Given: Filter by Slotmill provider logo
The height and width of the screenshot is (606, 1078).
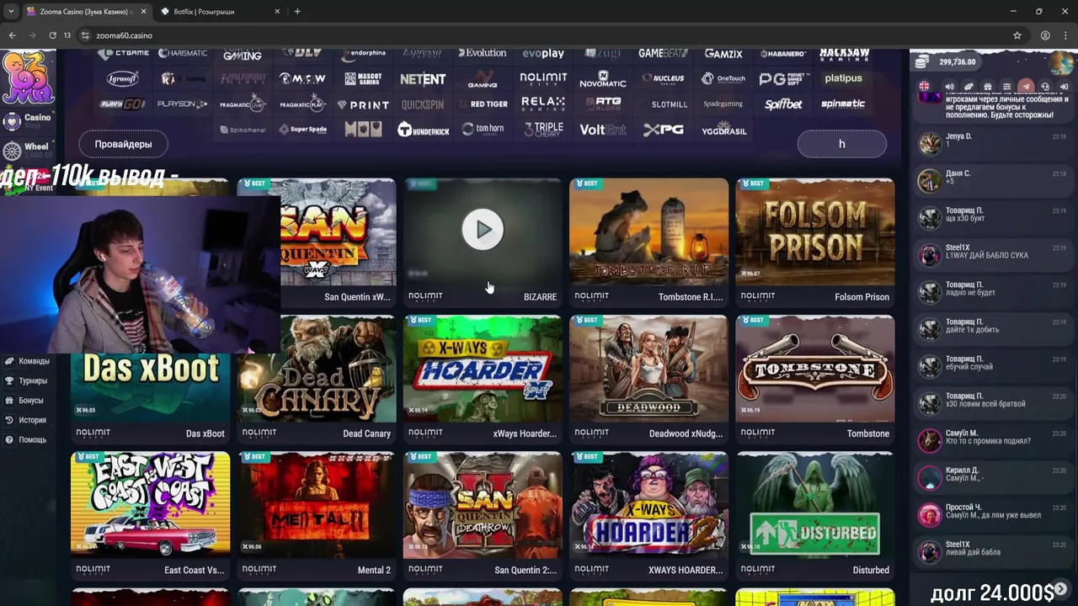Looking at the screenshot, I should (x=670, y=104).
